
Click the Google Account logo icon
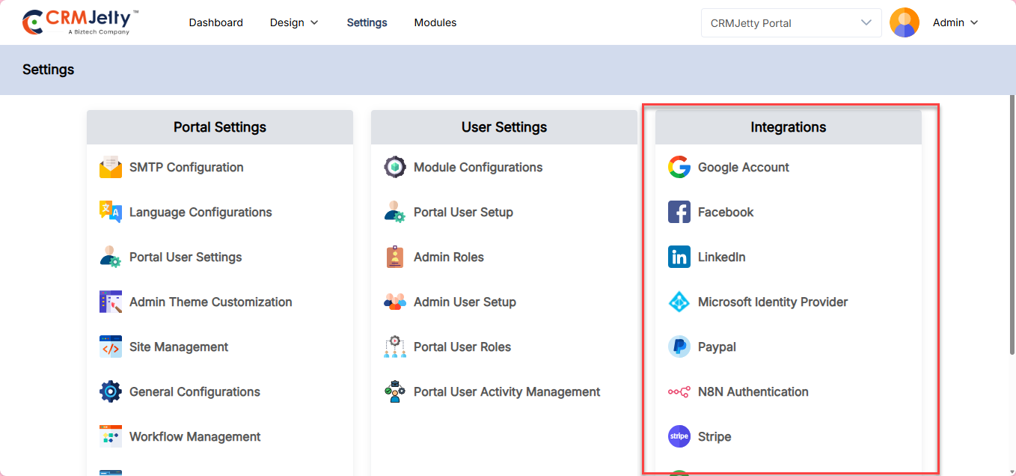[679, 167]
